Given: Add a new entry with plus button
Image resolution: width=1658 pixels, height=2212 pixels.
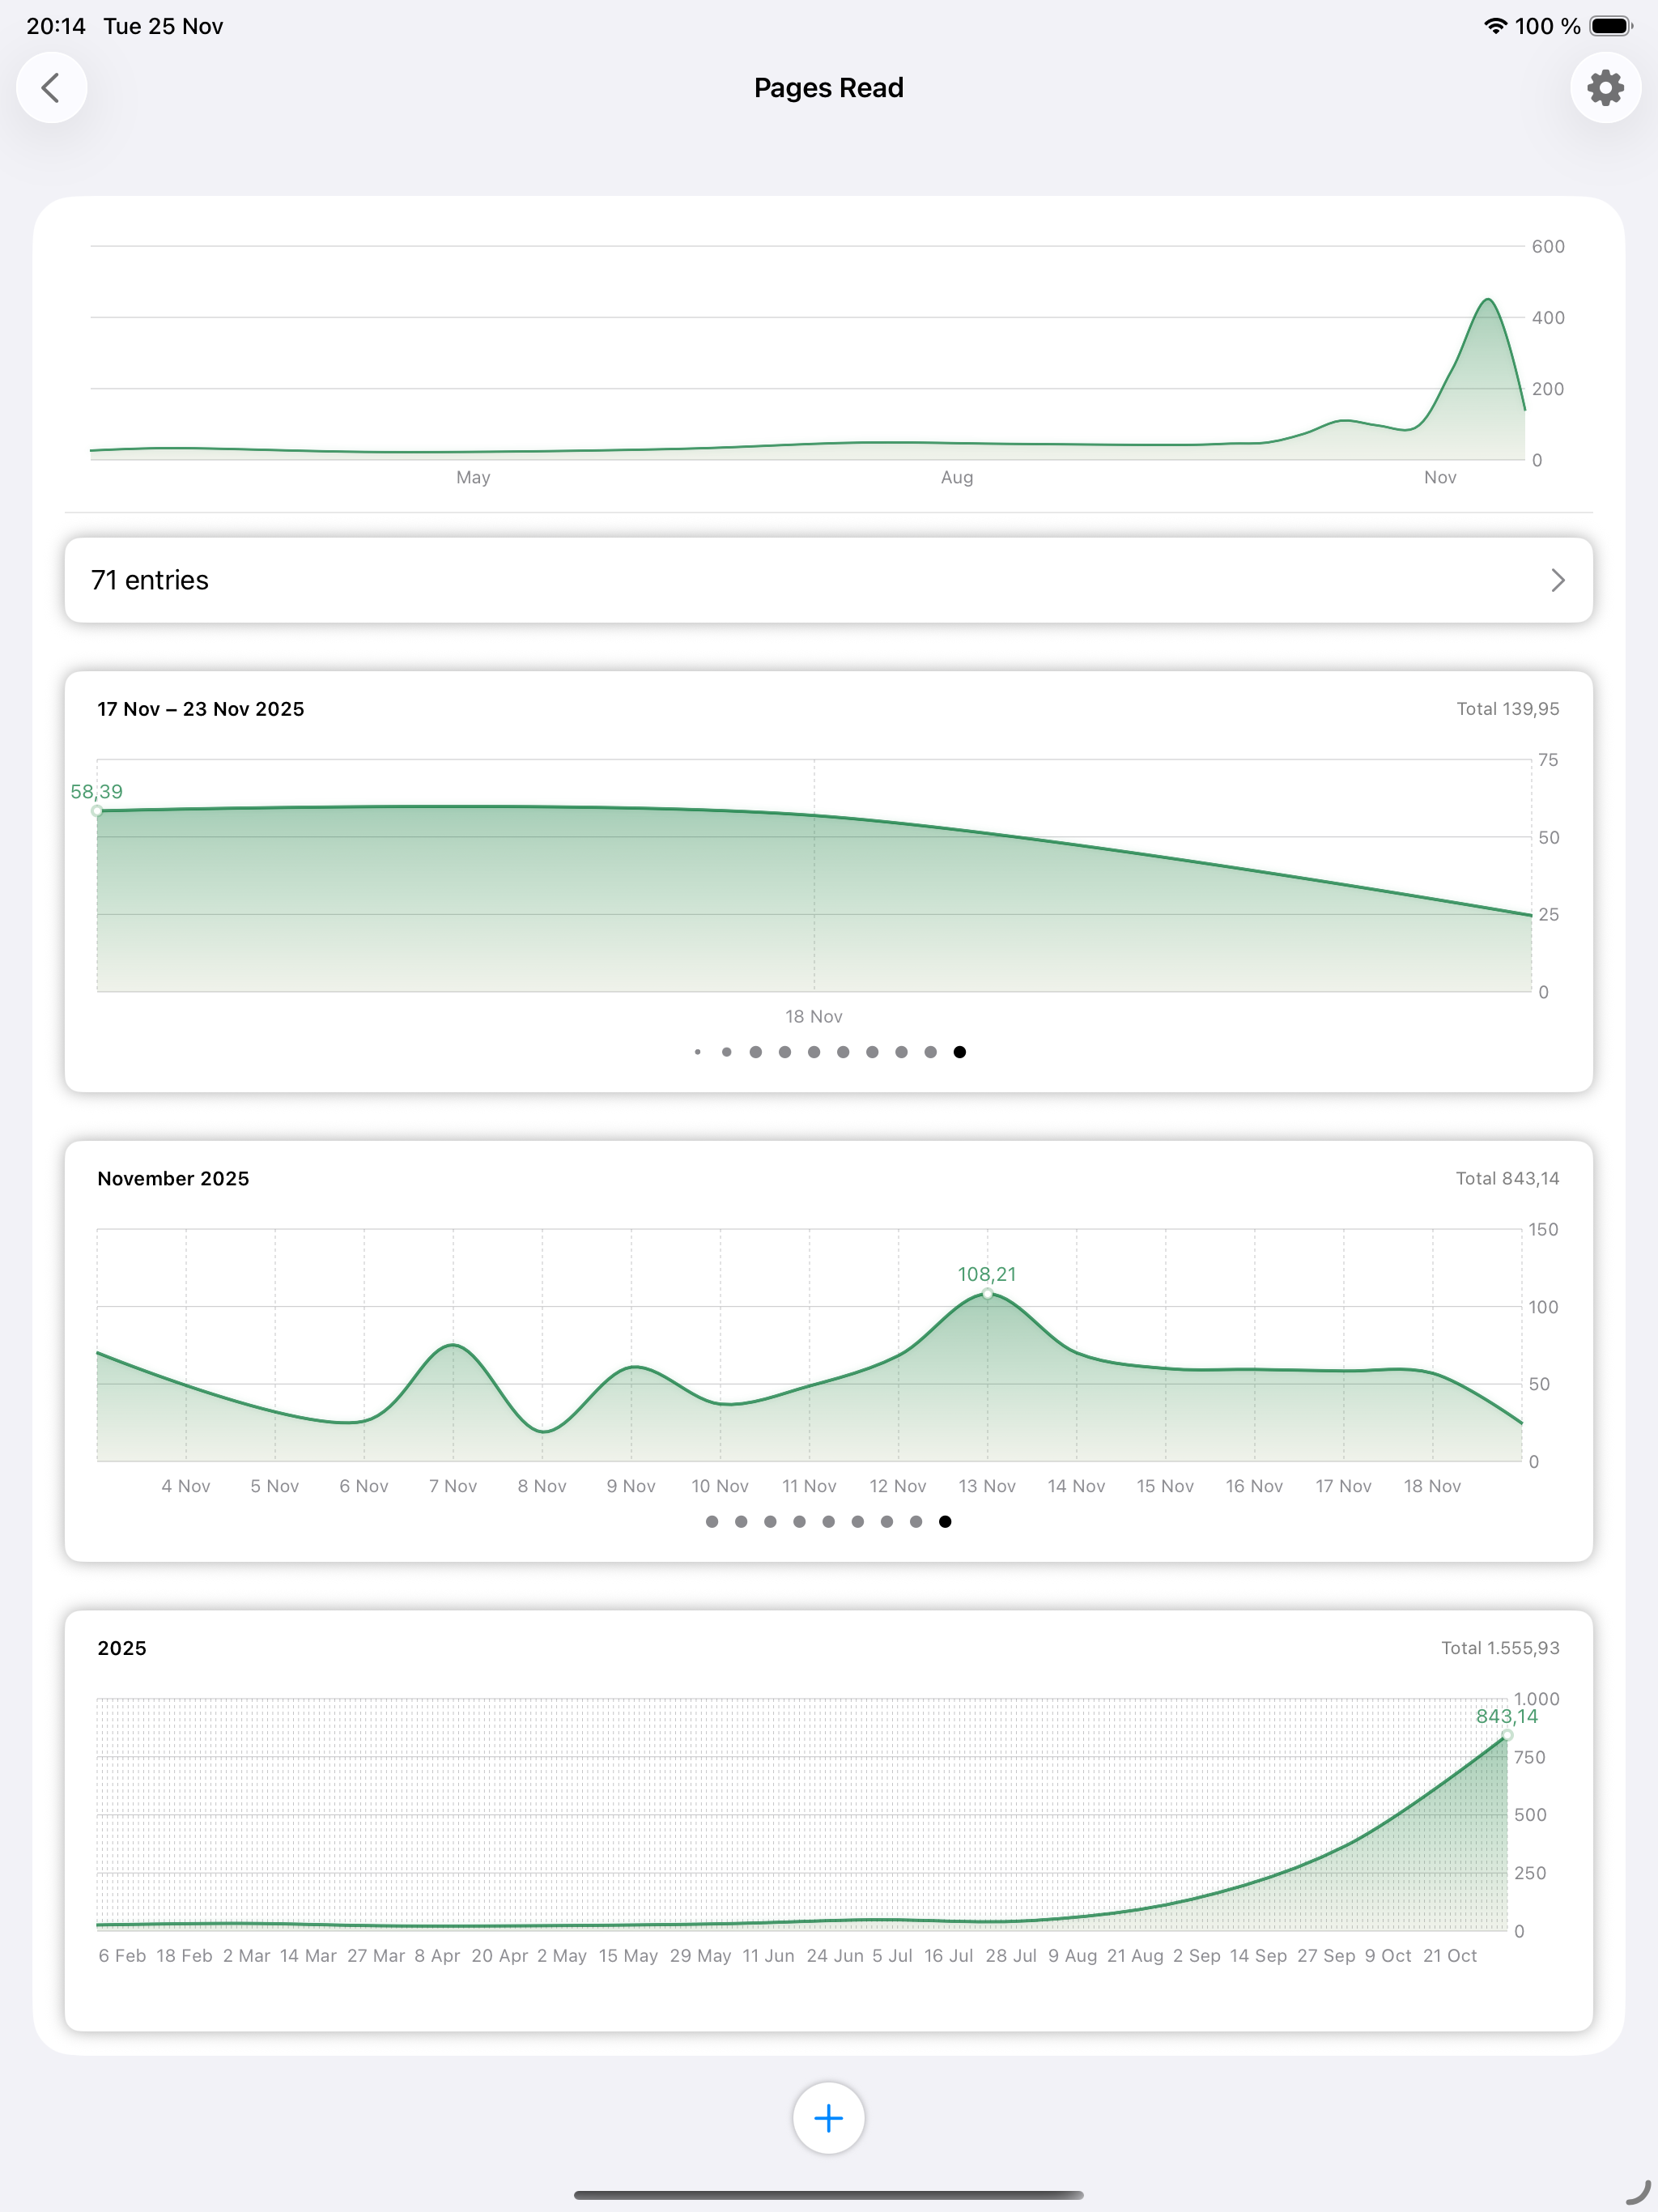Looking at the screenshot, I should (x=828, y=2117).
